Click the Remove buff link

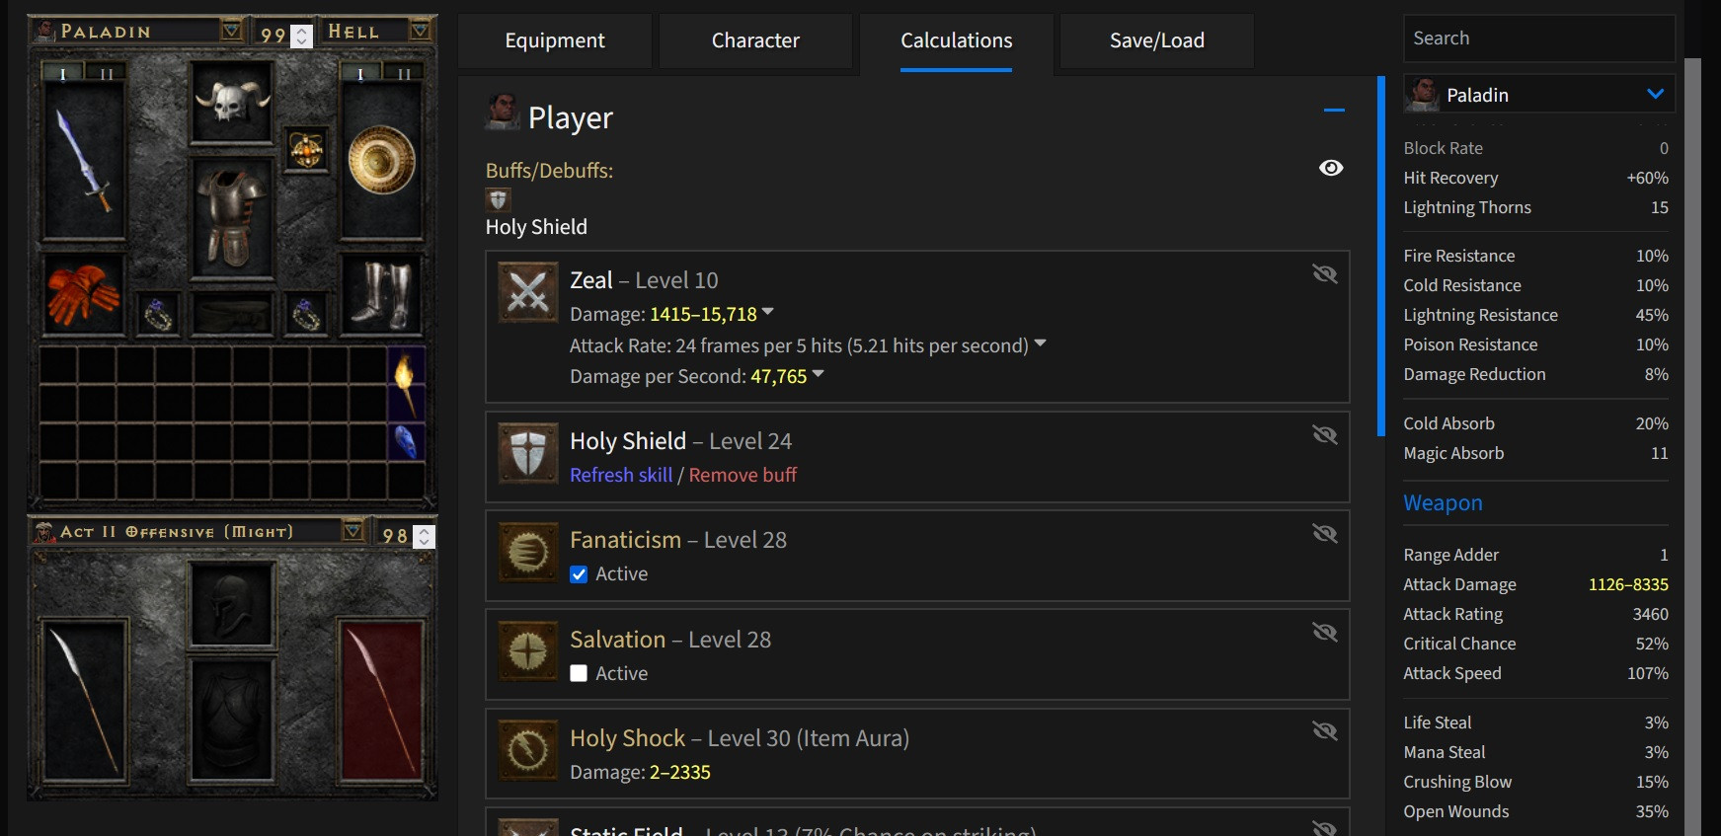point(743,475)
